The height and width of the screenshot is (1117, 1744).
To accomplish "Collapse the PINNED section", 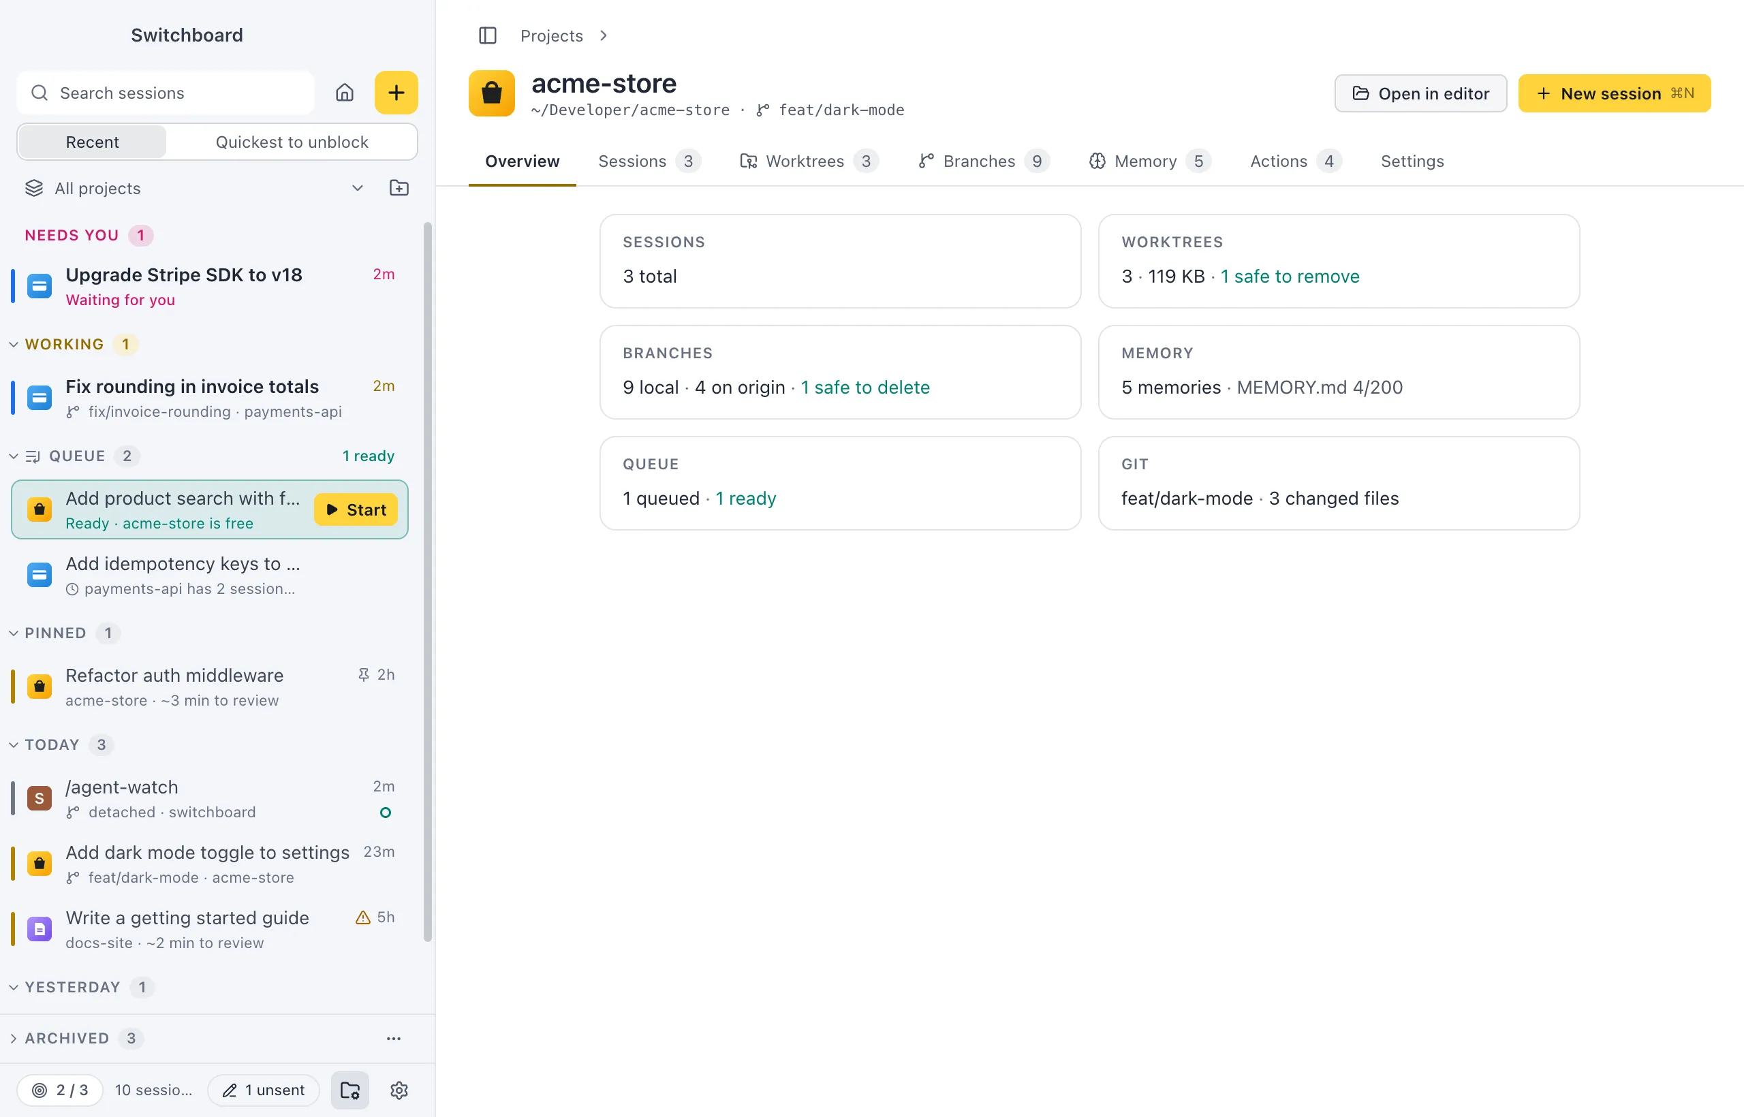I will [x=14, y=633].
